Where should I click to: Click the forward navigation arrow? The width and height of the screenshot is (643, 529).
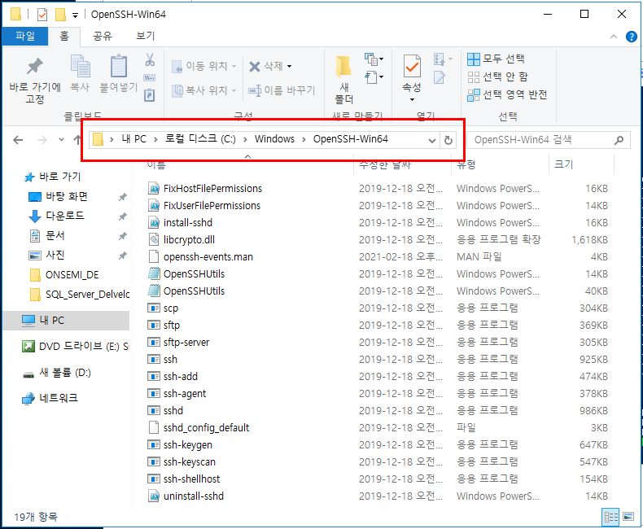point(42,140)
